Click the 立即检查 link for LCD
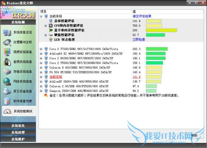Image resolution: width=207 pixels, height=148 pixels. click(139, 40)
